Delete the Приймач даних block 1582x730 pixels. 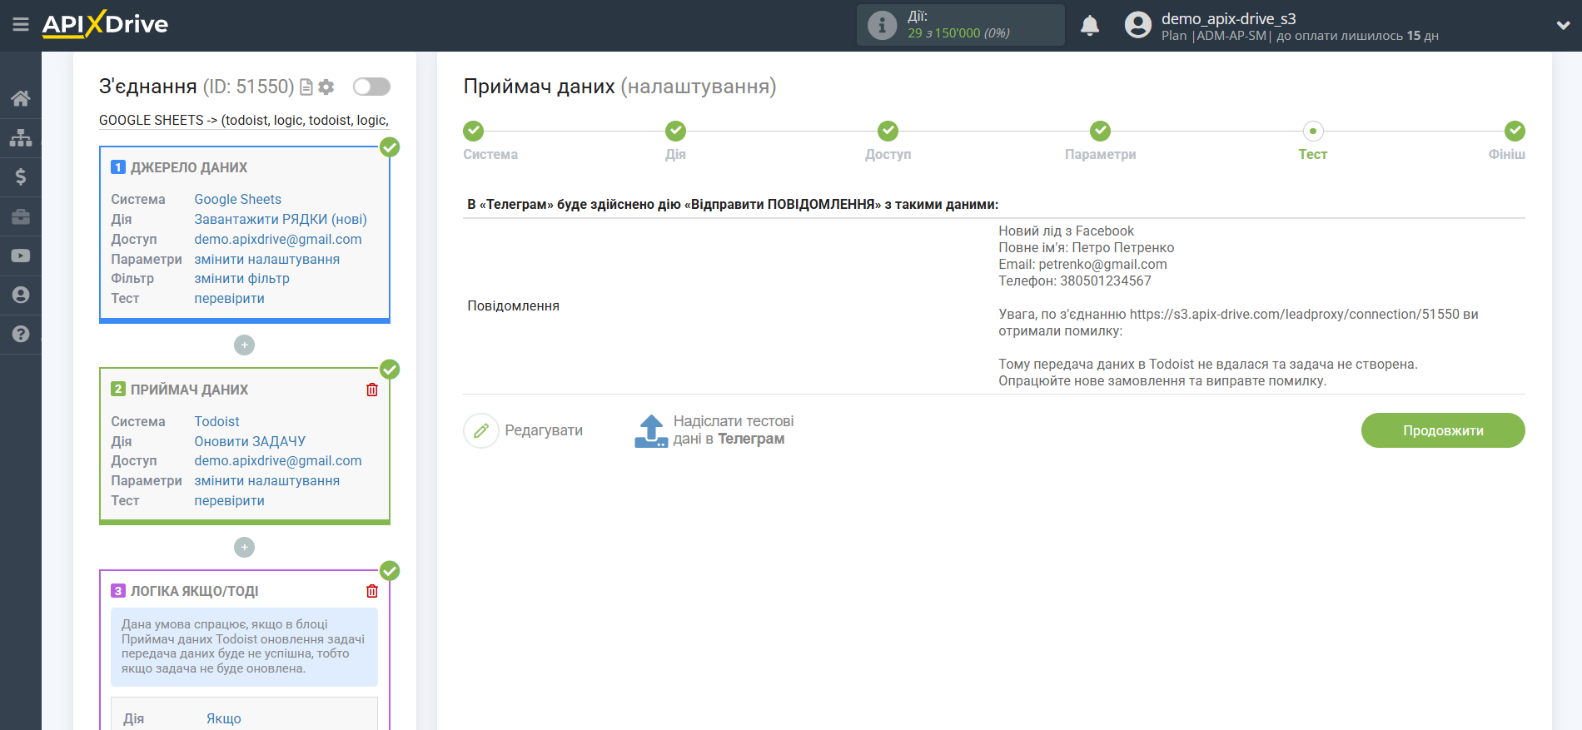pyautogui.click(x=372, y=390)
